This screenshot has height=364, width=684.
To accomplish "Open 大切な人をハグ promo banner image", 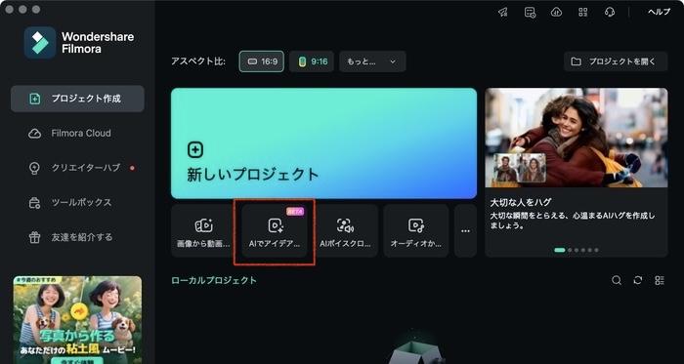I will (x=577, y=138).
